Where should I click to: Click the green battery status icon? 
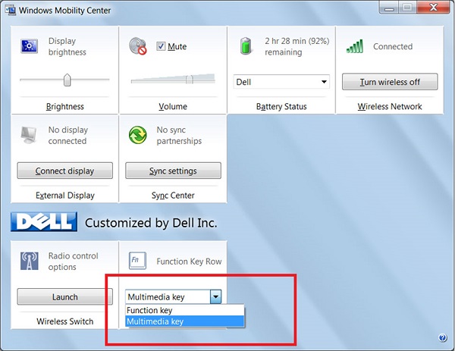[x=246, y=47]
